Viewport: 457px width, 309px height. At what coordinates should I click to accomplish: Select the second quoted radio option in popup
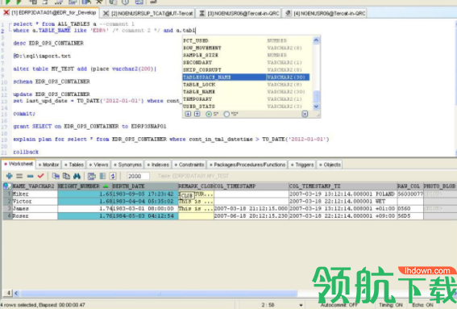pos(226,115)
